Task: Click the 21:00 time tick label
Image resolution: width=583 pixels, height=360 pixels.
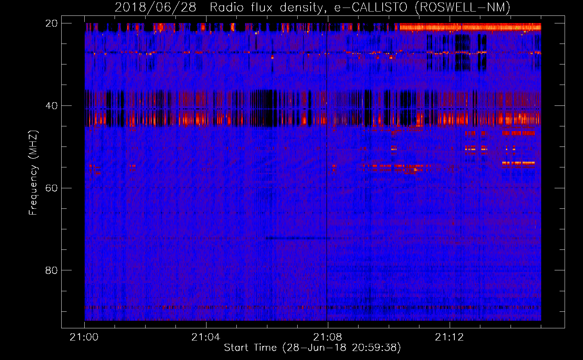Action: [84, 337]
